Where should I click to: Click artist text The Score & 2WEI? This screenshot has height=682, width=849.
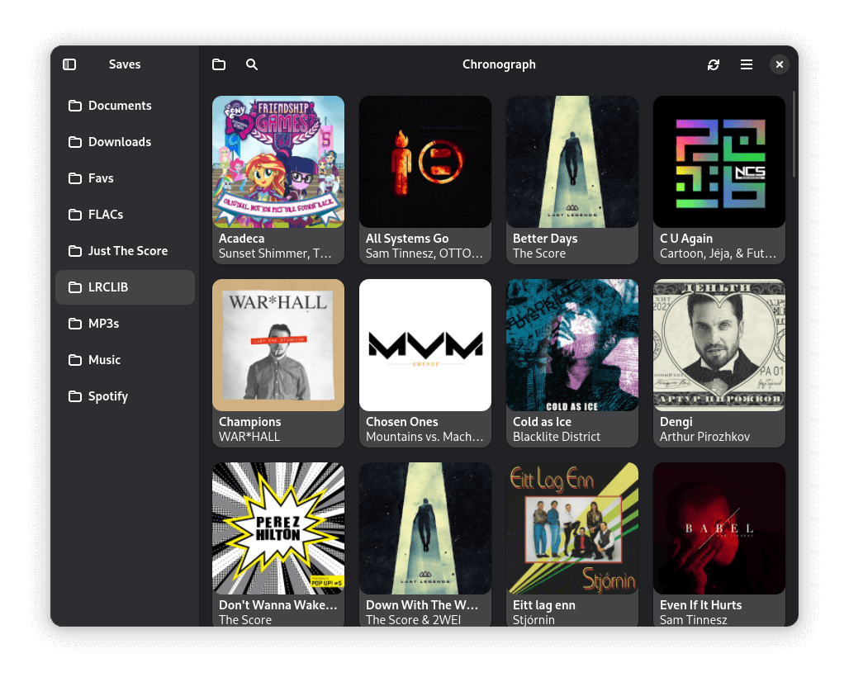[414, 620]
